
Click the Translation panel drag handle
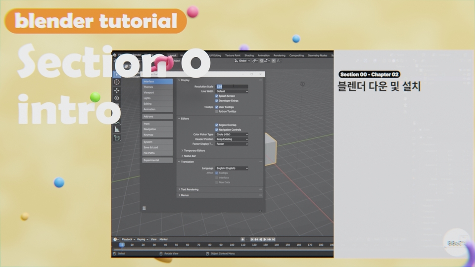261,162
